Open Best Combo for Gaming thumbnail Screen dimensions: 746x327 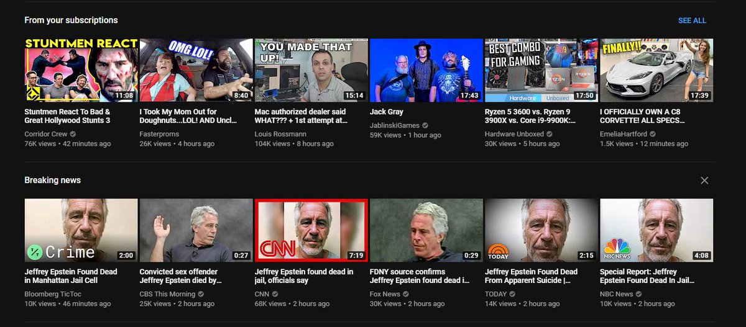click(x=541, y=70)
